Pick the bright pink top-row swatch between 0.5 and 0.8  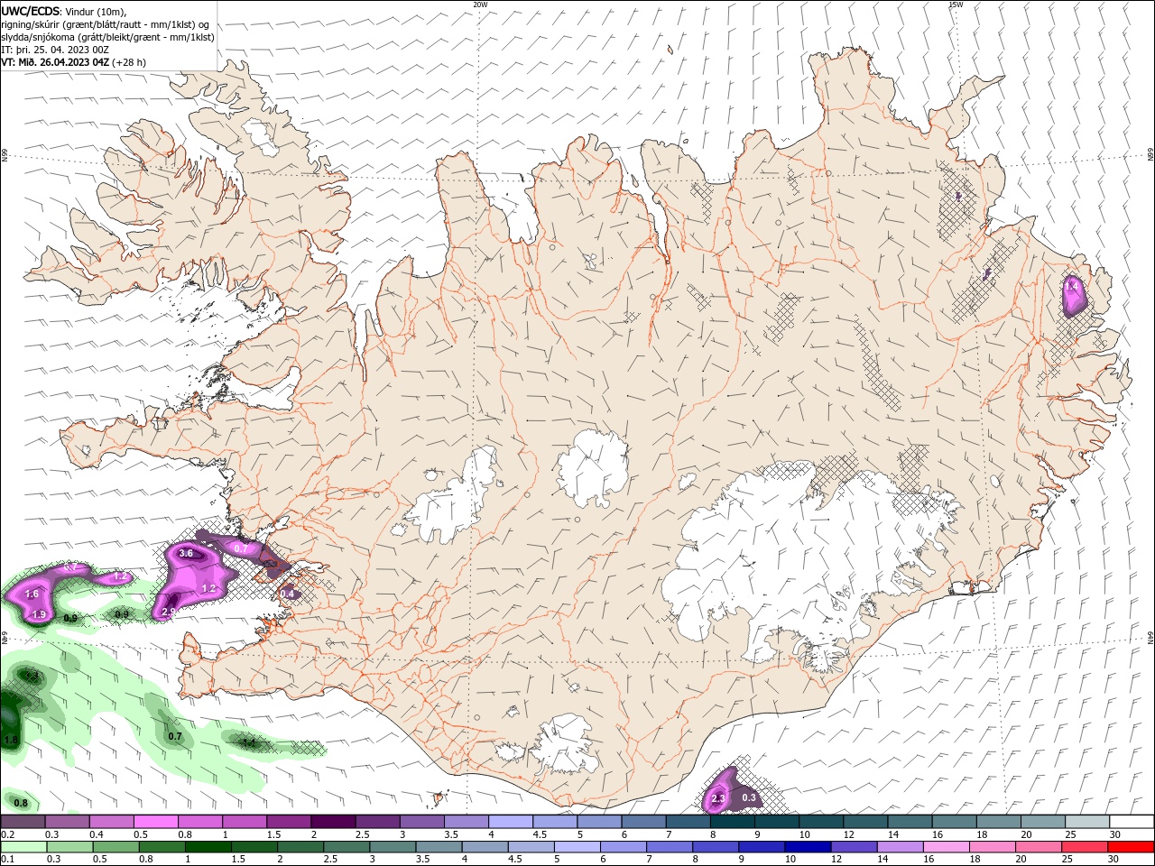155,822
